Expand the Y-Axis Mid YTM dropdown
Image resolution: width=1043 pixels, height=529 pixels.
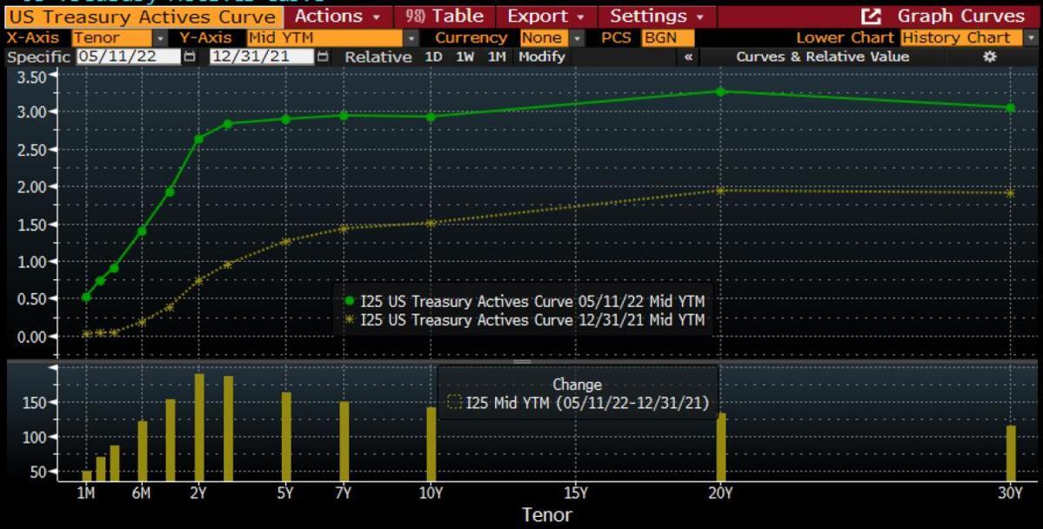tap(411, 37)
